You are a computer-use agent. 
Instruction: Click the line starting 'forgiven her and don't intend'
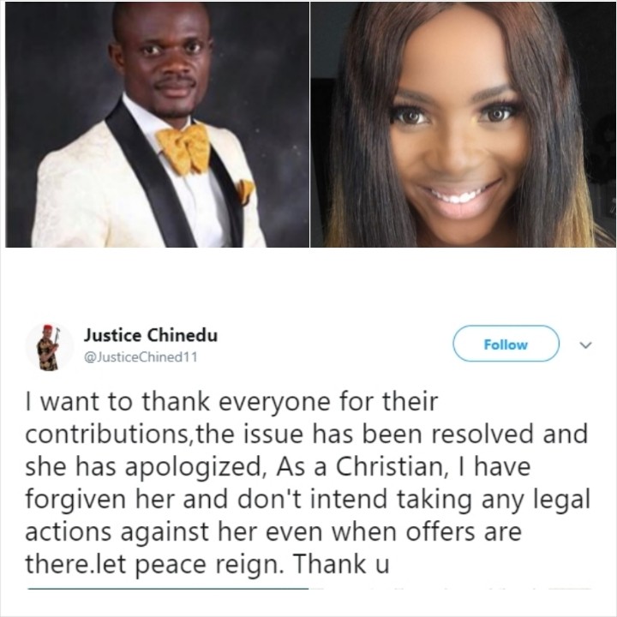[308, 500]
